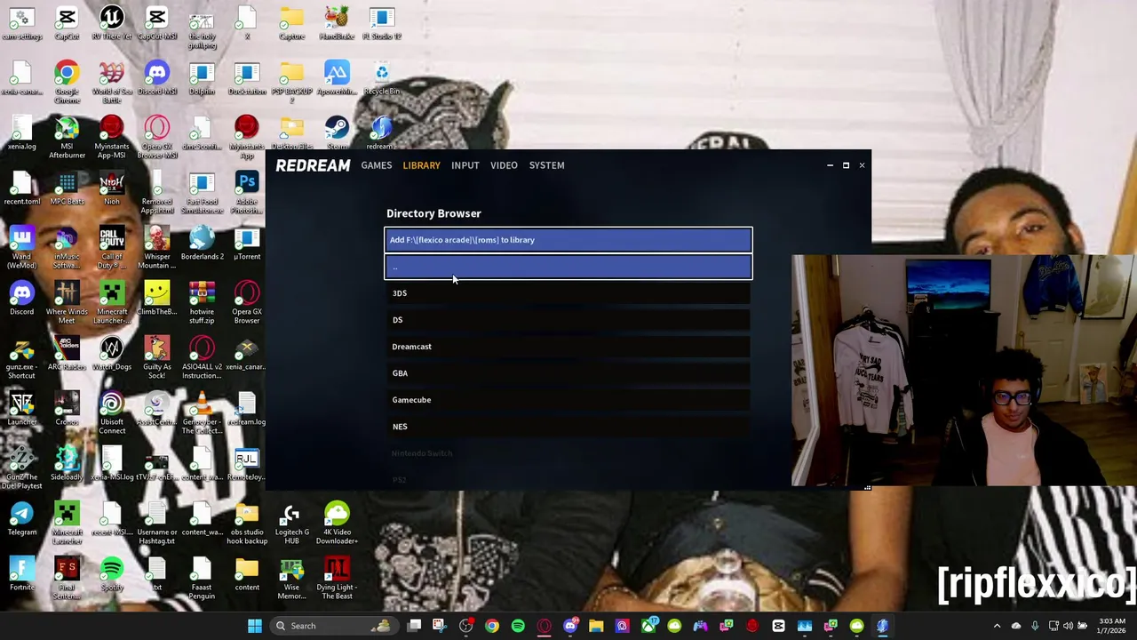Select the Recycle Bin icon
Image resolution: width=1137 pixels, height=640 pixels.
(x=382, y=79)
